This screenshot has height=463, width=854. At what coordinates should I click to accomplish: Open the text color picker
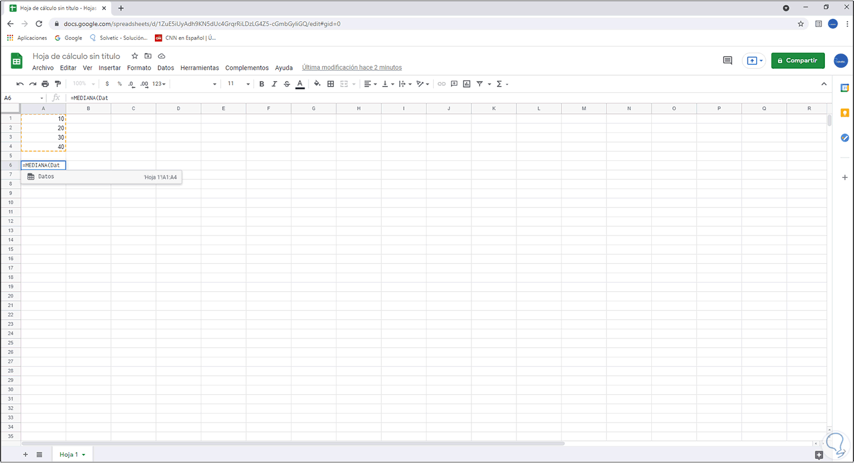[x=300, y=84]
